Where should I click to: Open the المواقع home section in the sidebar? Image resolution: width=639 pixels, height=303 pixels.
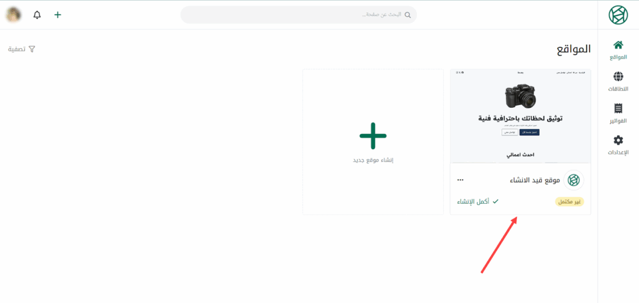[618, 50]
